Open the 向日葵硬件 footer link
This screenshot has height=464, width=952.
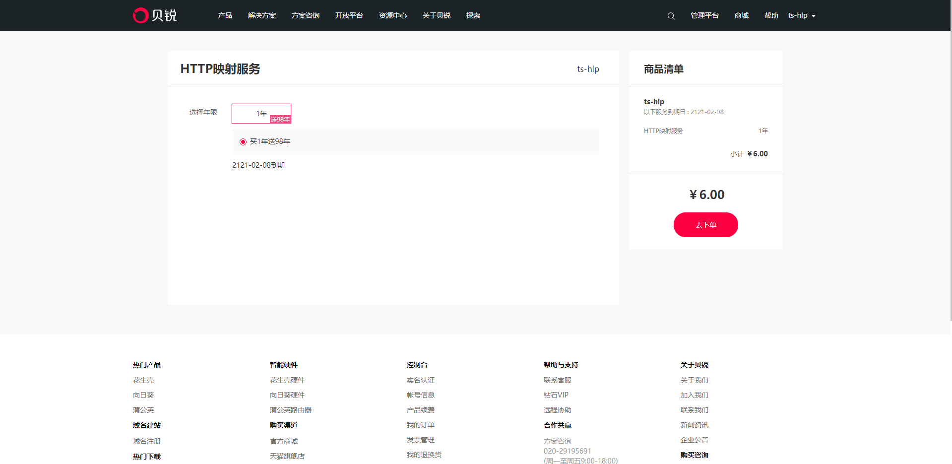click(287, 395)
